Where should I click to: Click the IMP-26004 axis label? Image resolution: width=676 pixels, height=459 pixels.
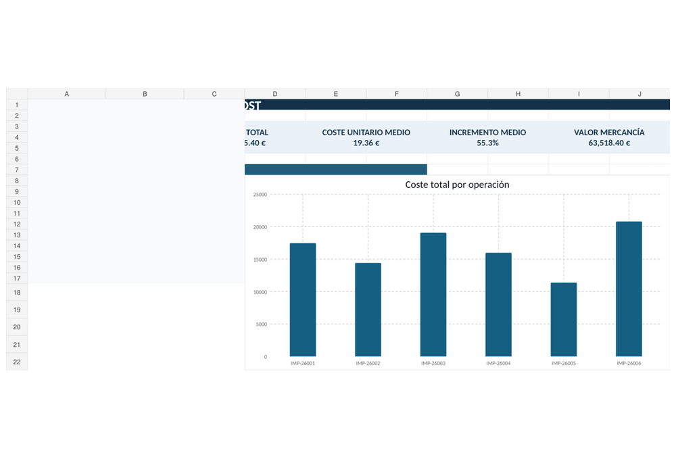pos(498,363)
